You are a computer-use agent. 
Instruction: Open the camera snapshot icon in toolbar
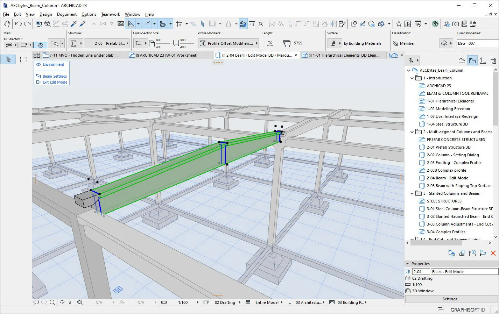[455, 24]
